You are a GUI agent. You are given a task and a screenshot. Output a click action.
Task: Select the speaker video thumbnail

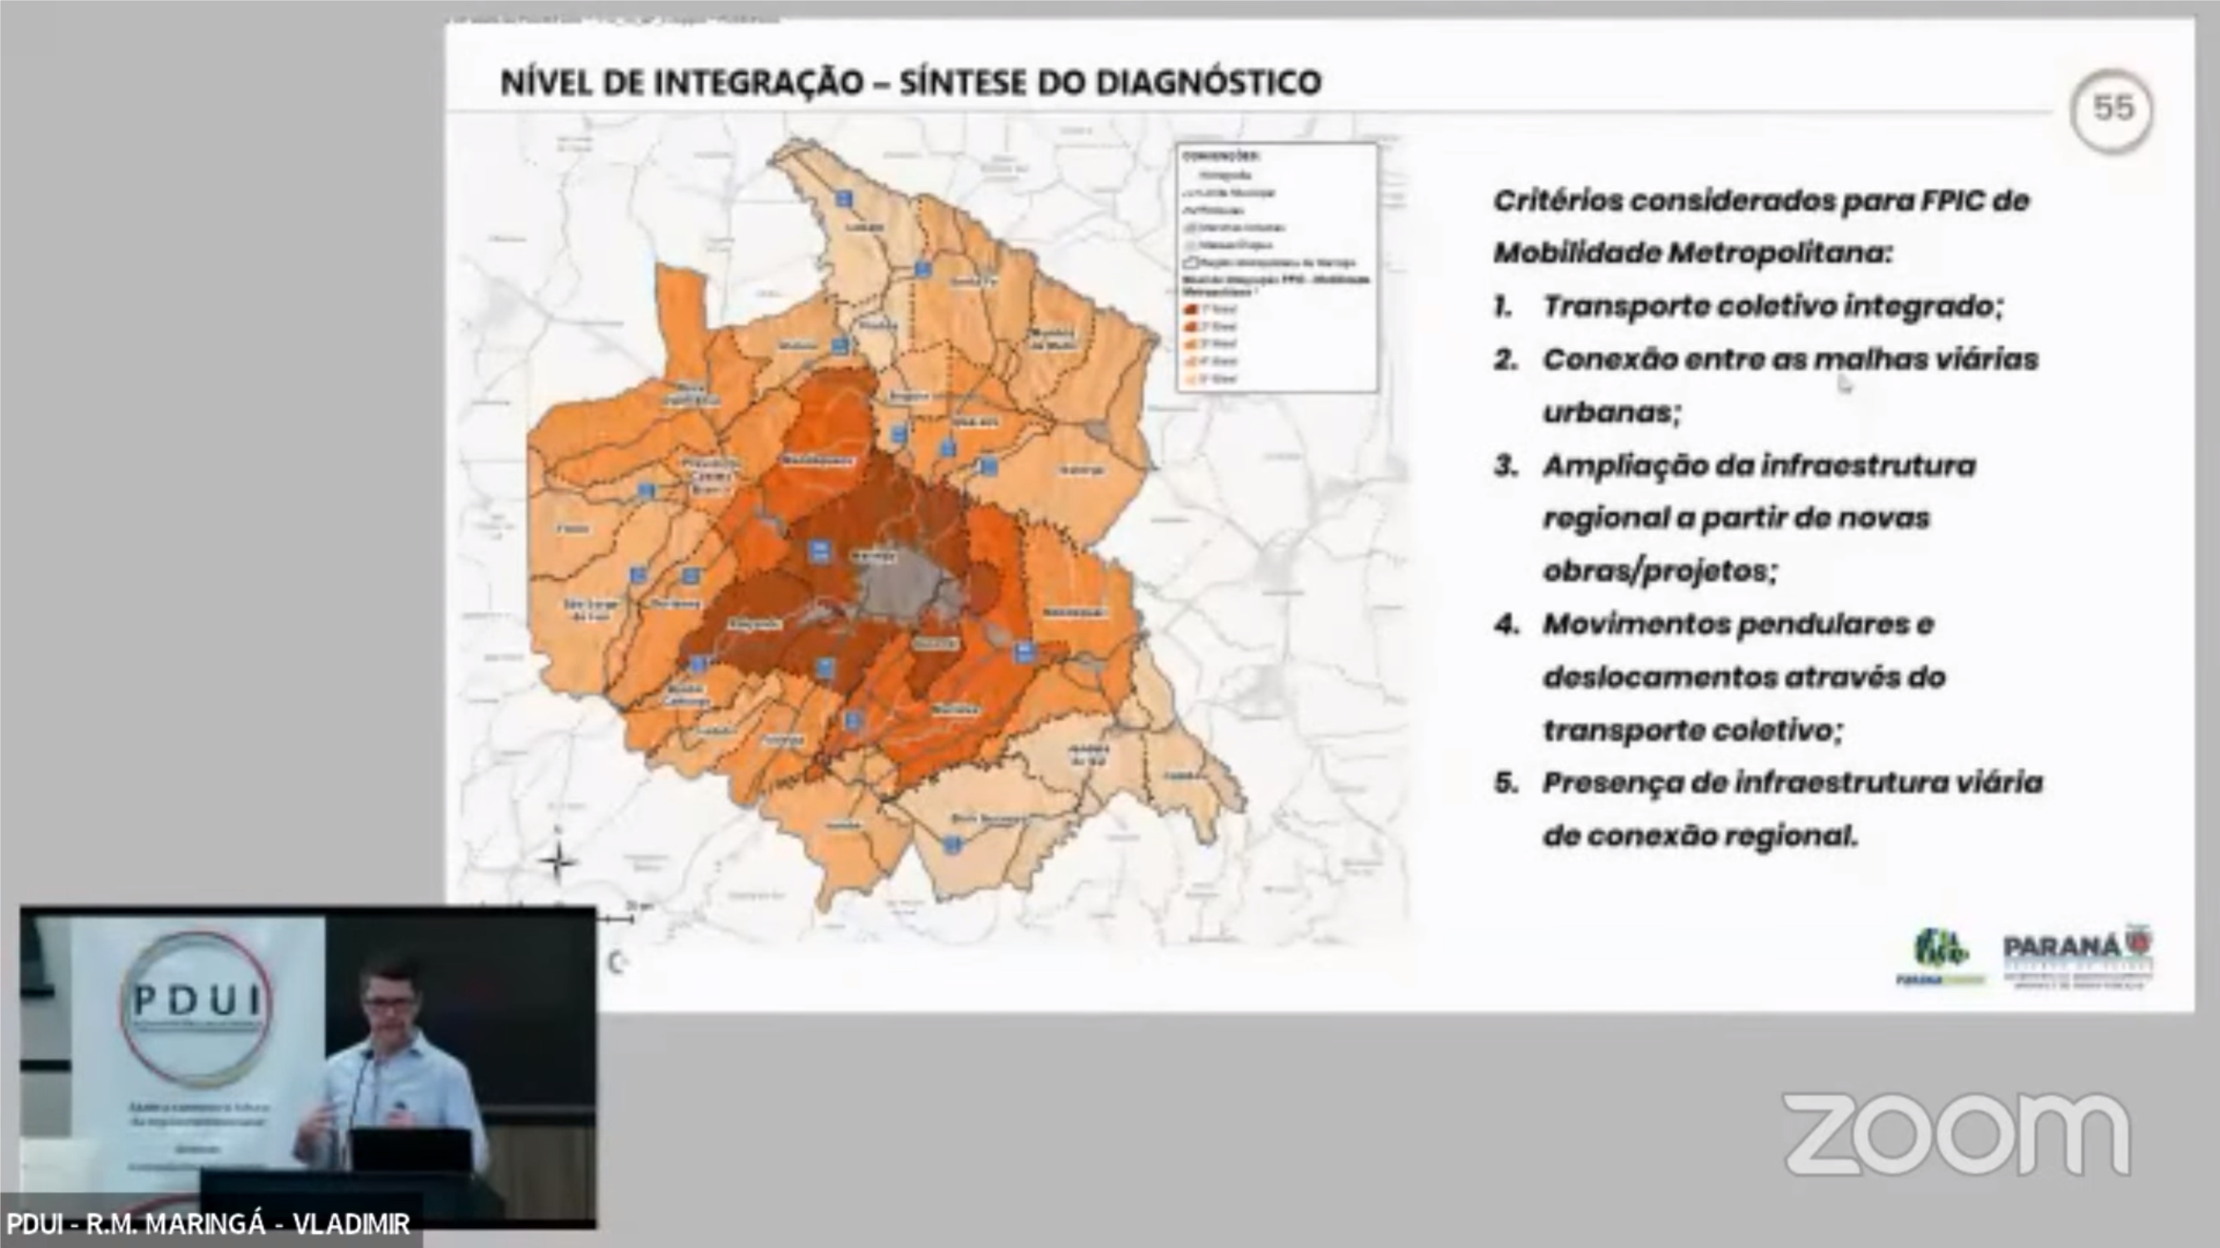pyautogui.click(x=308, y=1067)
